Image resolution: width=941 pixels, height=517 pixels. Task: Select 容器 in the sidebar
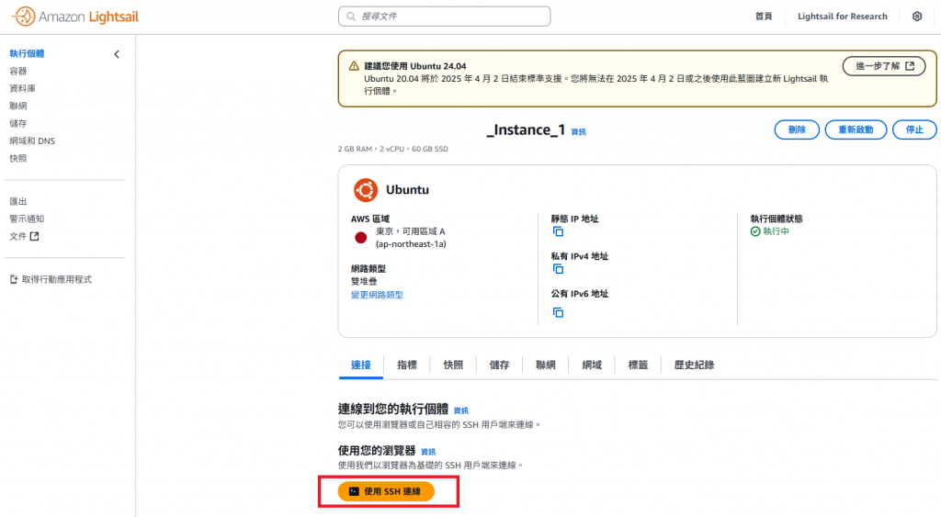tap(18, 71)
